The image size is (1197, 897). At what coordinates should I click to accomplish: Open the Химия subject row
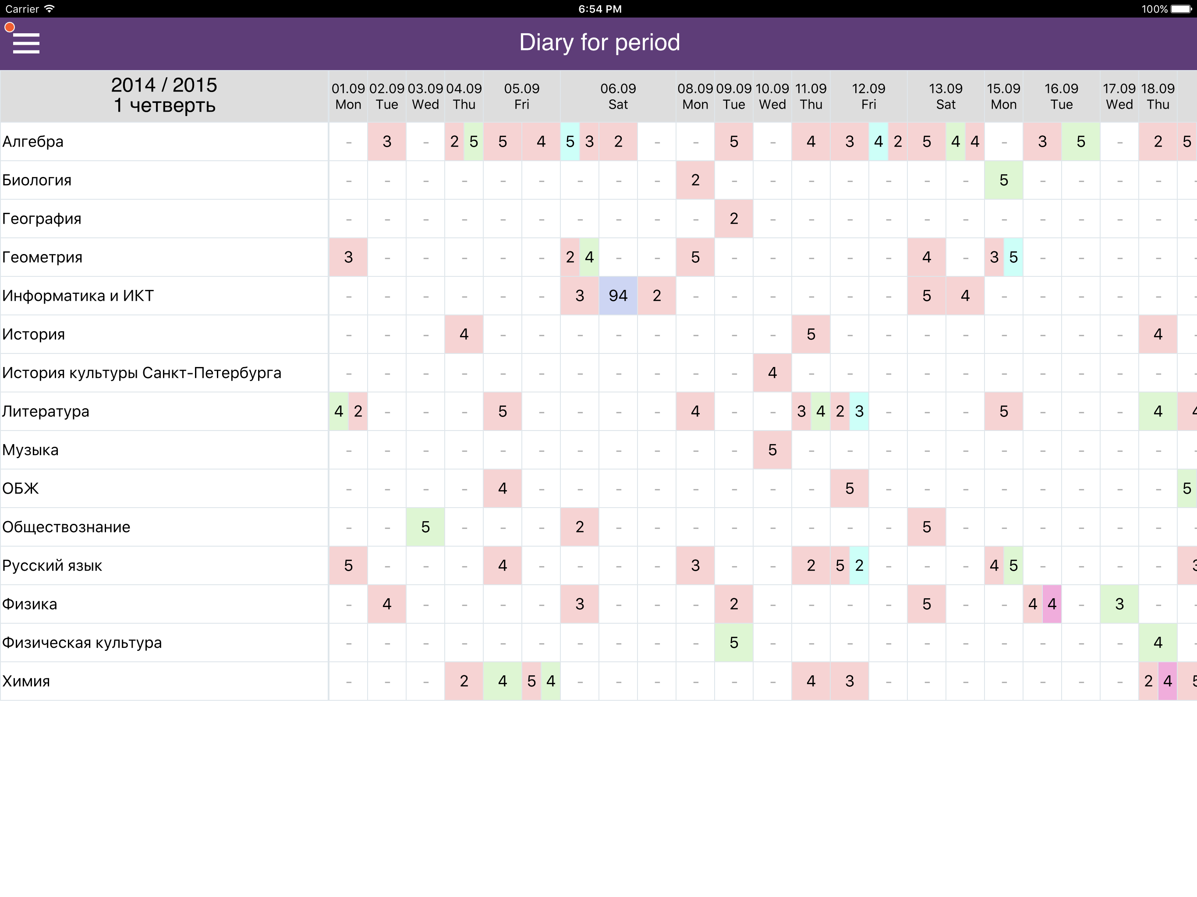pos(26,681)
